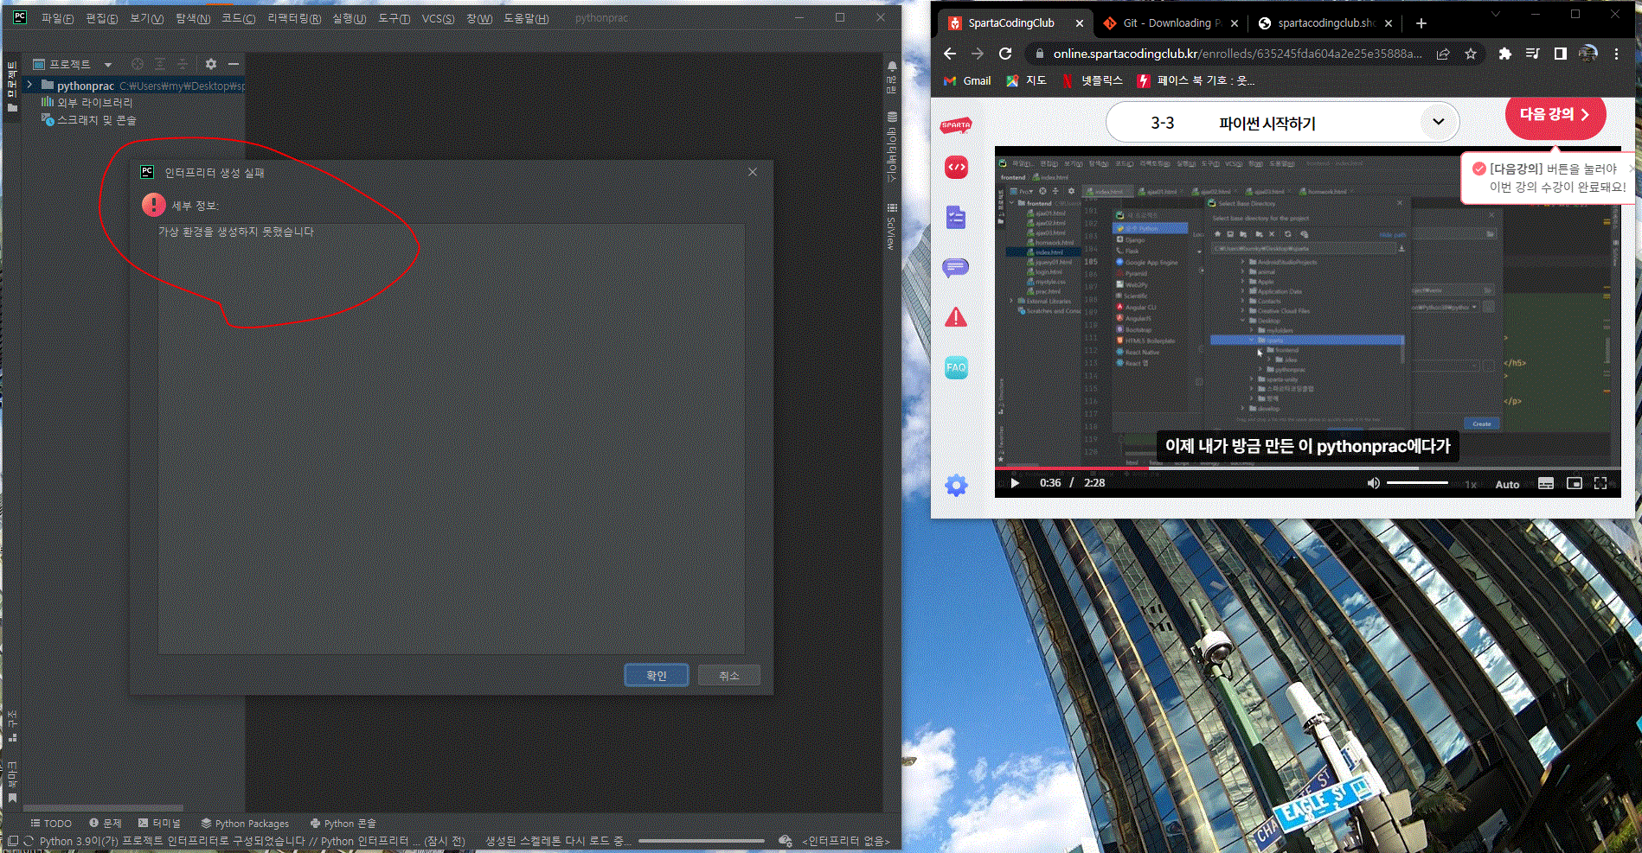1642x853 pixels.
Task: Open the 편집(E) menu in PyCharm
Action: (x=101, y=18)
